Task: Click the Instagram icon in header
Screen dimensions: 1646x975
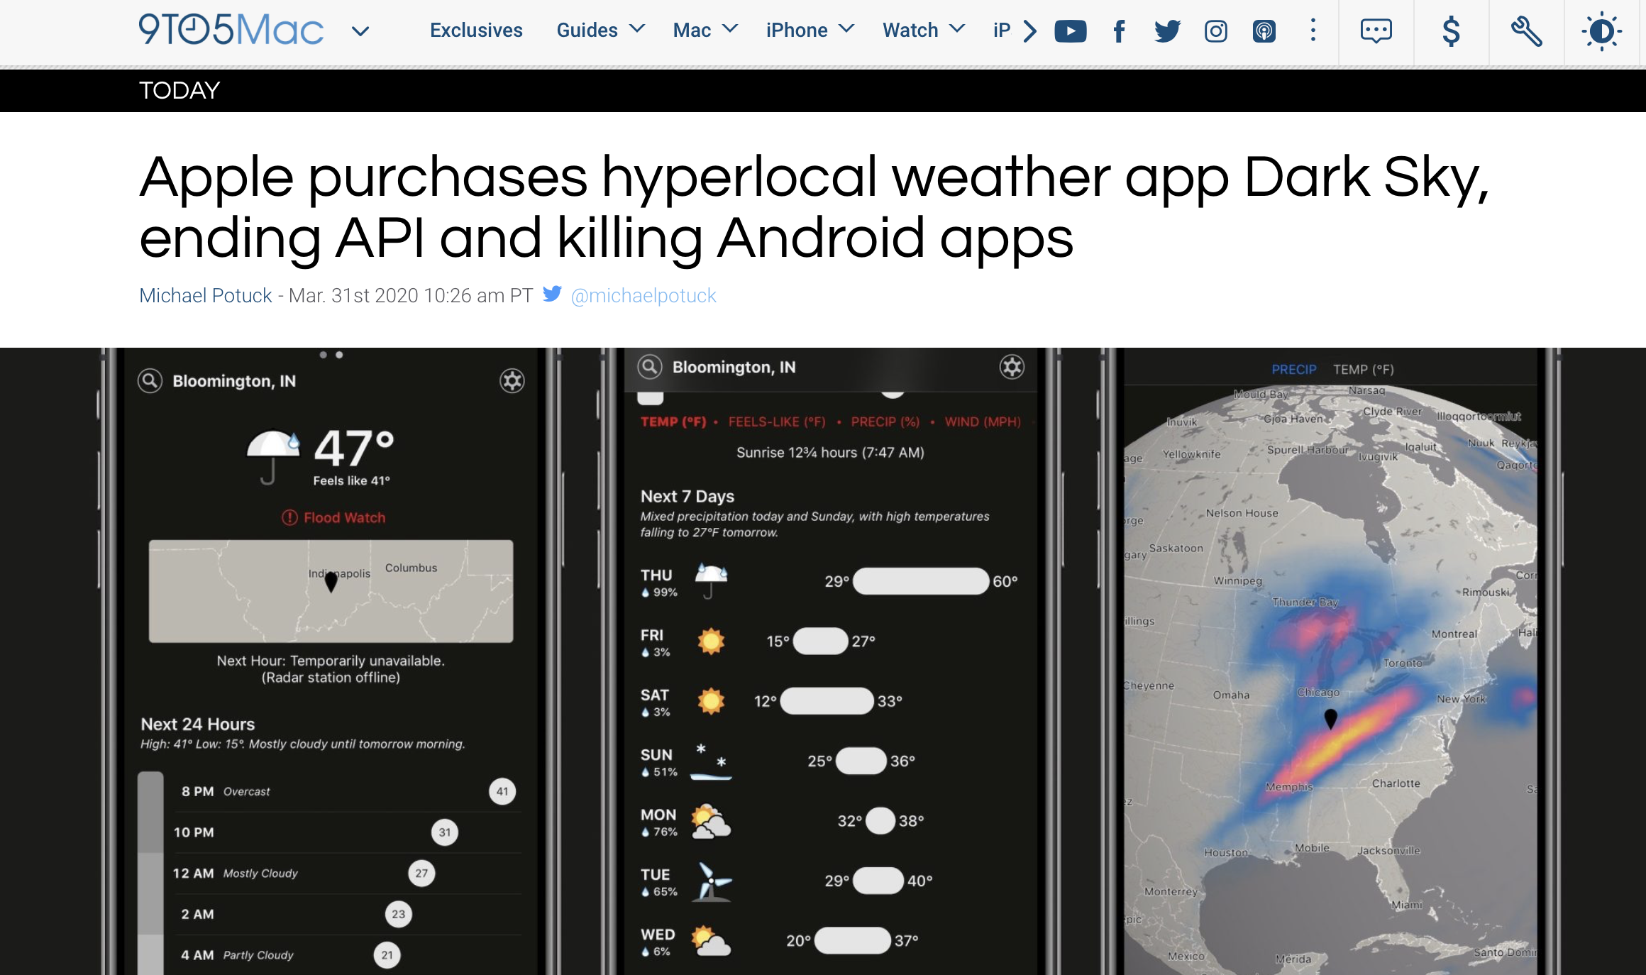Action: click(1215, 31)
